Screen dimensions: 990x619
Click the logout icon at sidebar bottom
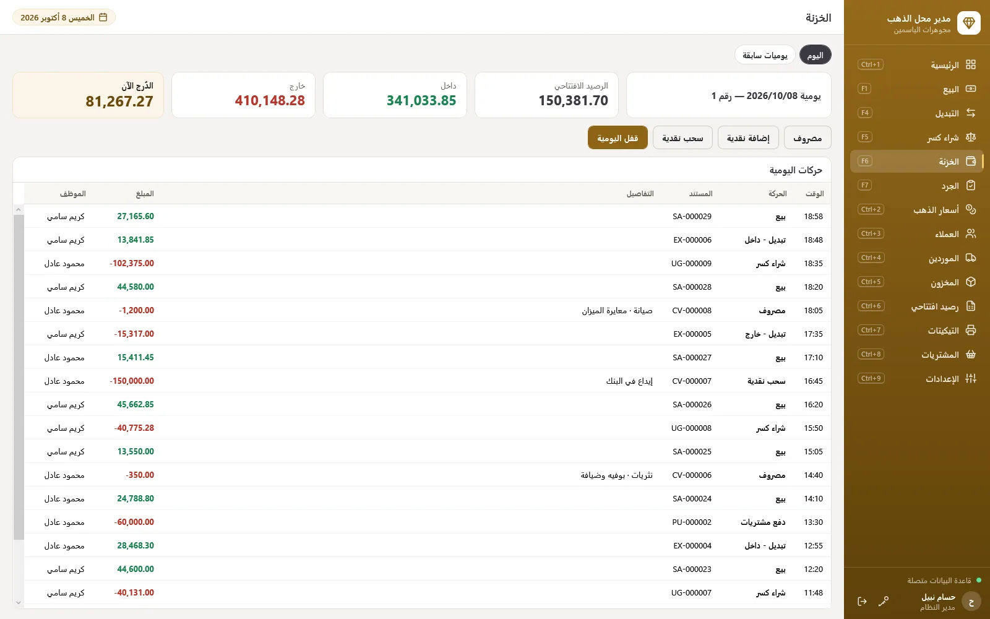point(862,601)
